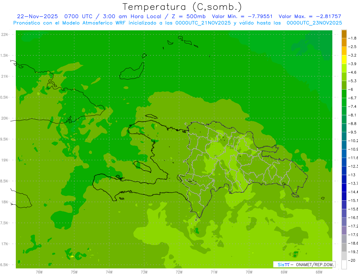358x276 pixels.
Task: Select legend swatch between -5.3 and -6
Action: pos(344,85)
